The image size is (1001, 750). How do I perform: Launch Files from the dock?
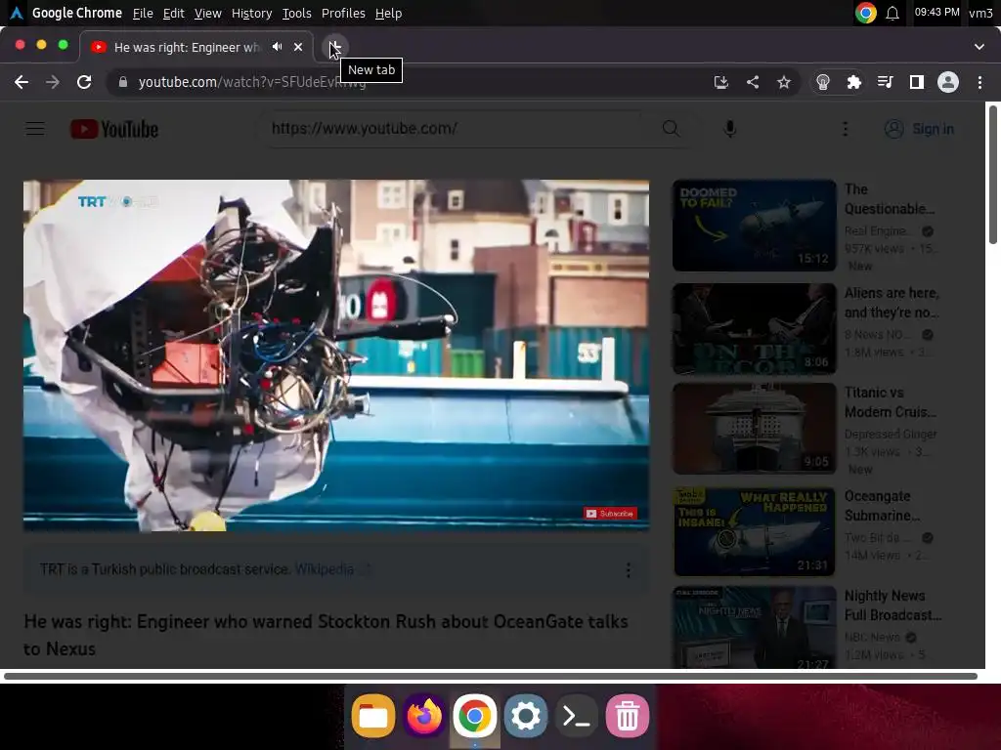[x=373, y=716]
